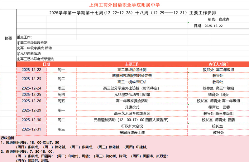Click the 主要工作 column header
Viewport: 249px width, 162px height.
pos(132,64)
